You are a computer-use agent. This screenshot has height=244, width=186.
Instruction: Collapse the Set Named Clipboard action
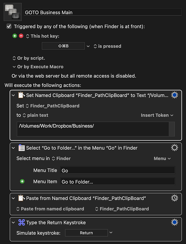(x=13, y=95)
